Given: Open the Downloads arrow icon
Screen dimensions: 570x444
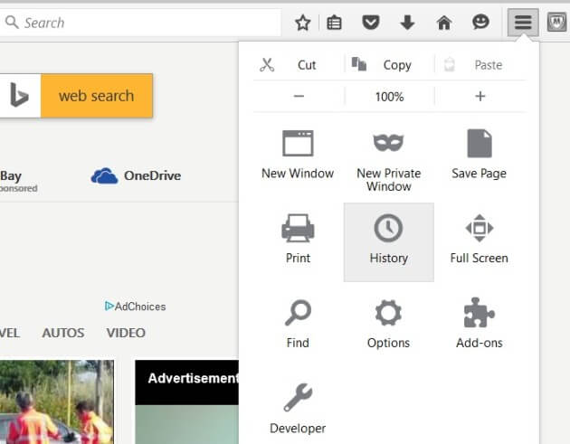Looking at the screenshot, I should point(407,23).
